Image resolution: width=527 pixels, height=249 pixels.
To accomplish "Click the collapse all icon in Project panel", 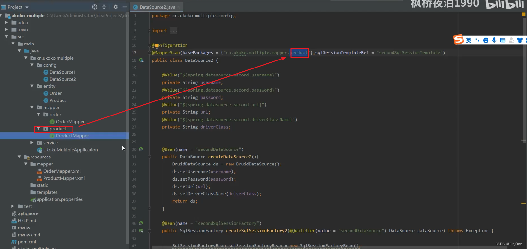I will point(104,7).
